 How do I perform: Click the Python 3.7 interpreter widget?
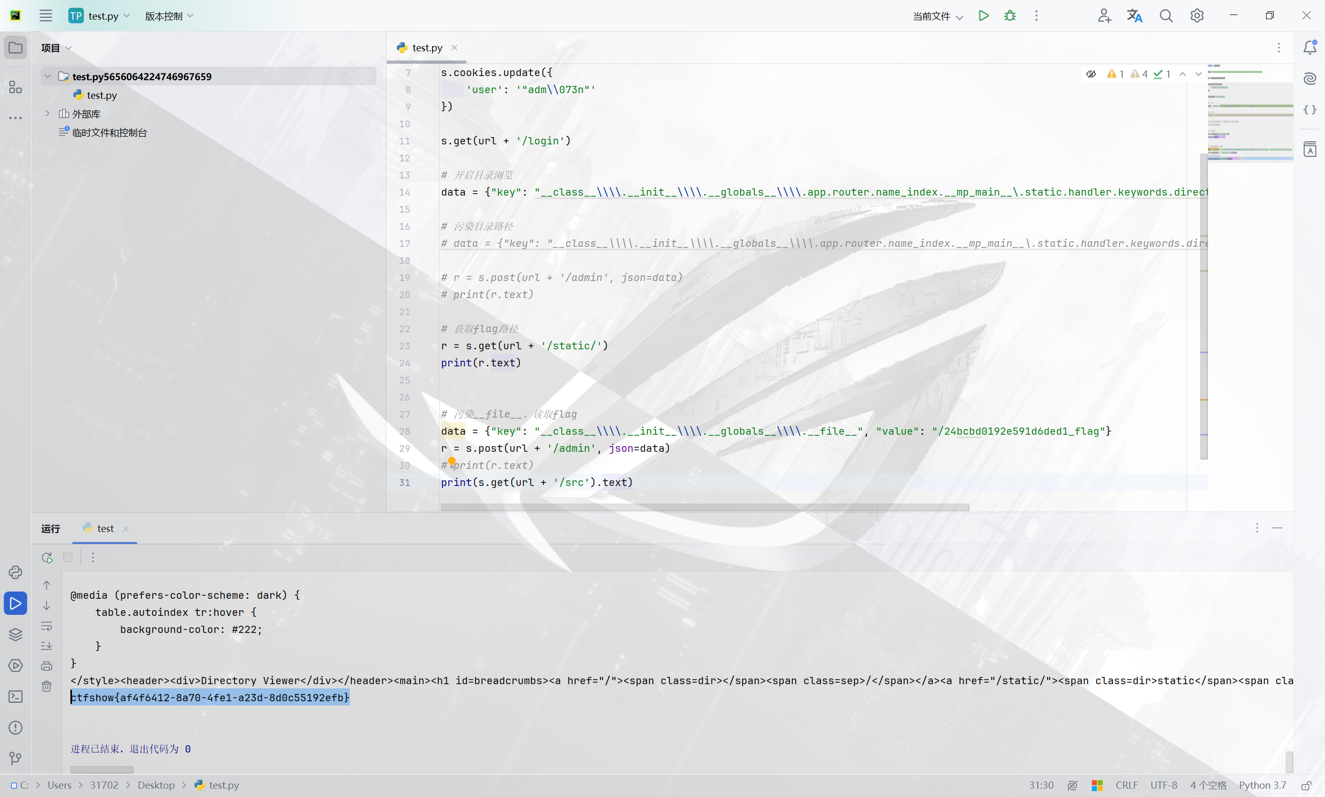tap(1262, 785)
